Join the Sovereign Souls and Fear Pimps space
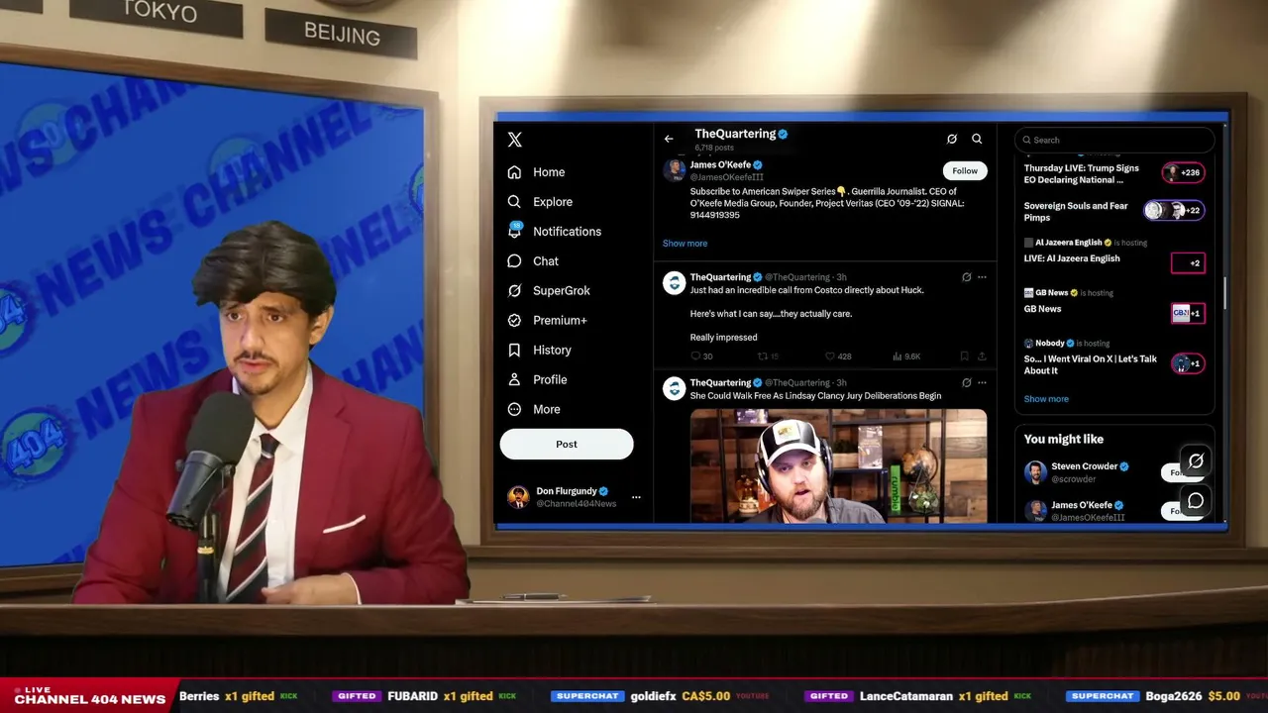 (x=1076, y=212)
